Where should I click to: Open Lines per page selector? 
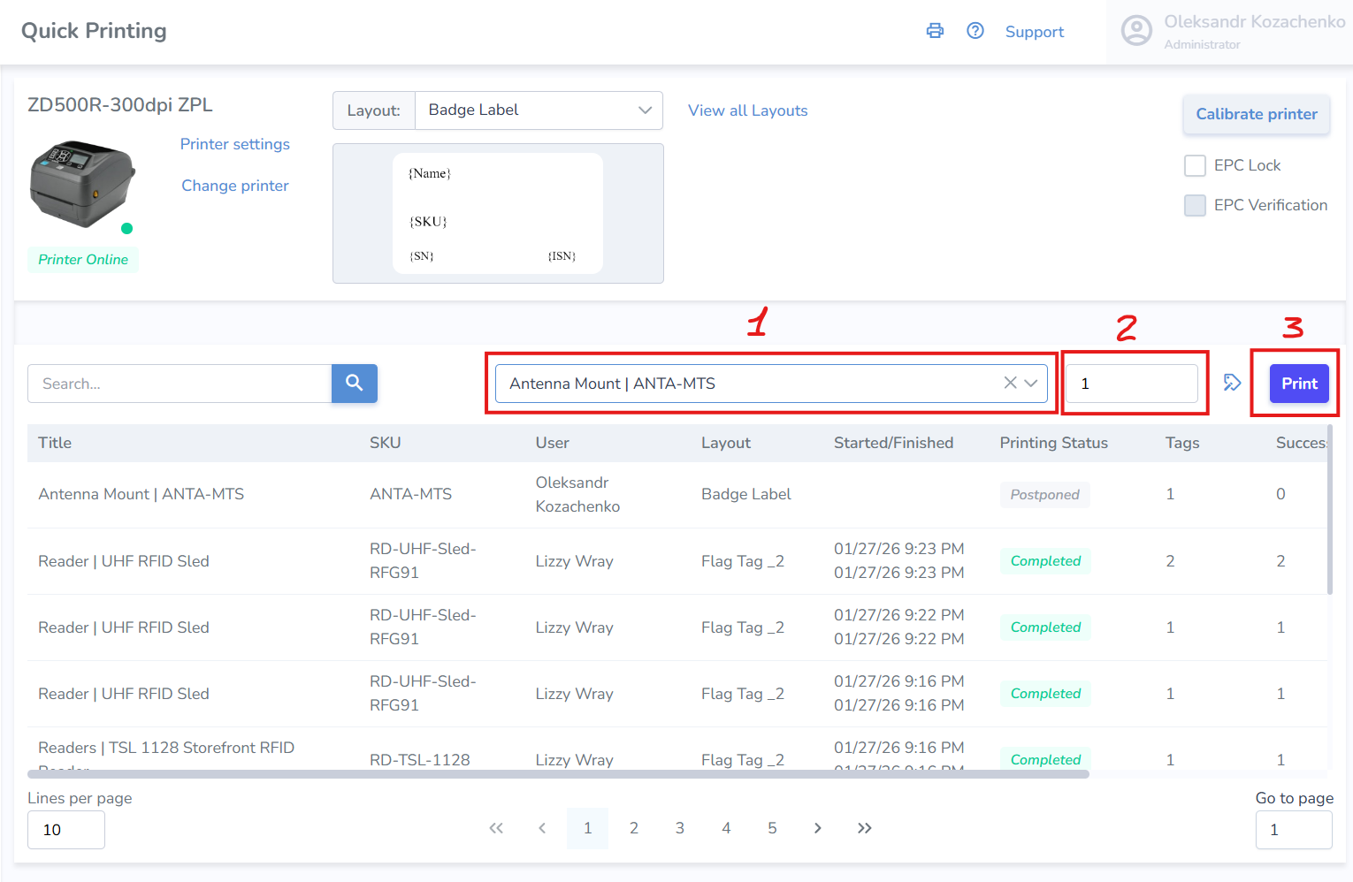coord(66,830)
